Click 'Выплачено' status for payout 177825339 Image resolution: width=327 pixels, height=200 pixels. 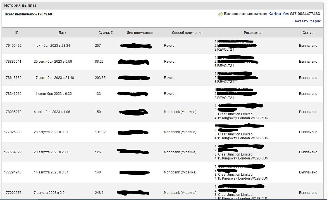click(x=308, y=132)
